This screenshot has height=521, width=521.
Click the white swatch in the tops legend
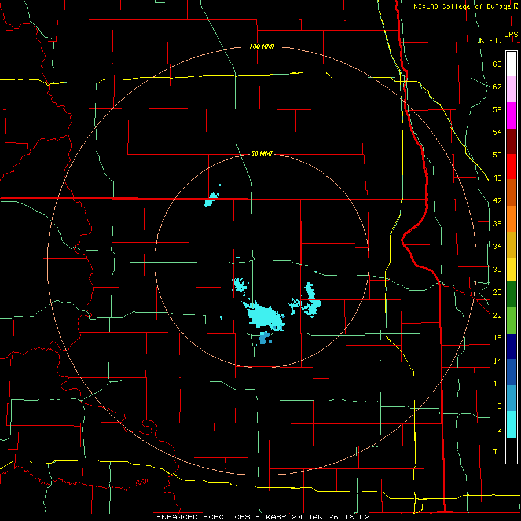[x=511, y=64]
